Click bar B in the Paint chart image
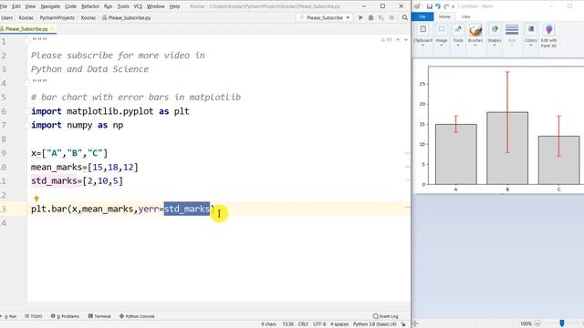 (507, 148)
